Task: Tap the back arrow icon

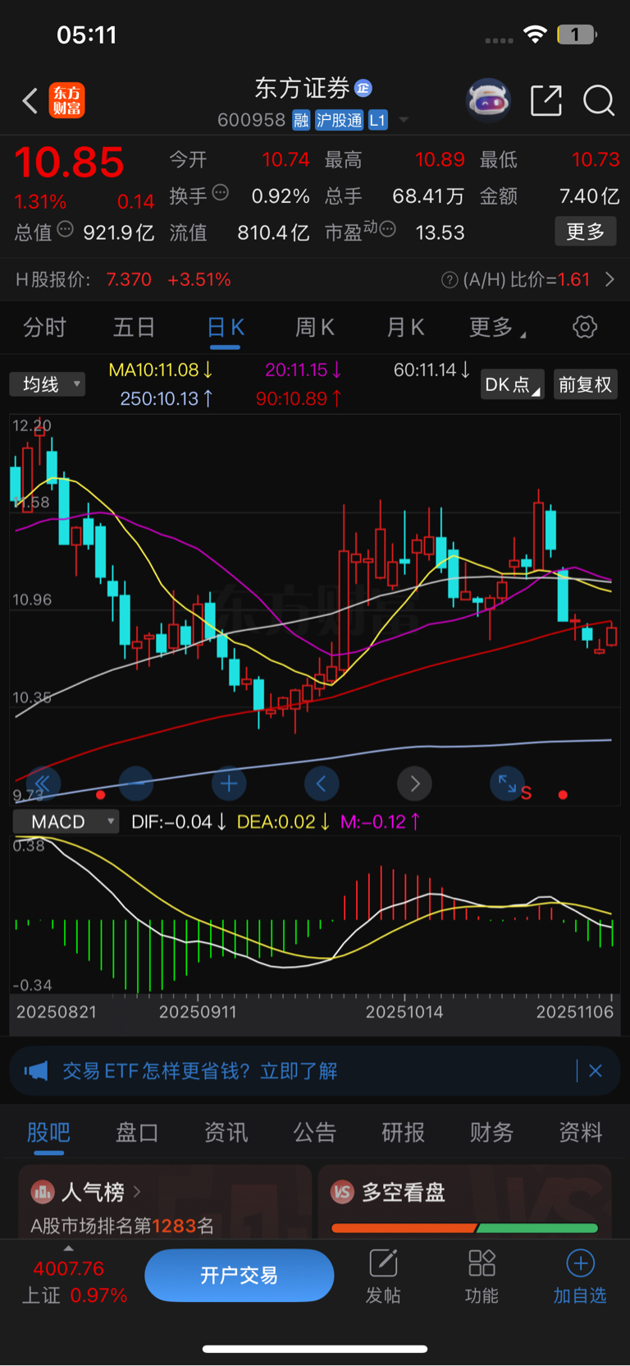Action: [30, 101]
